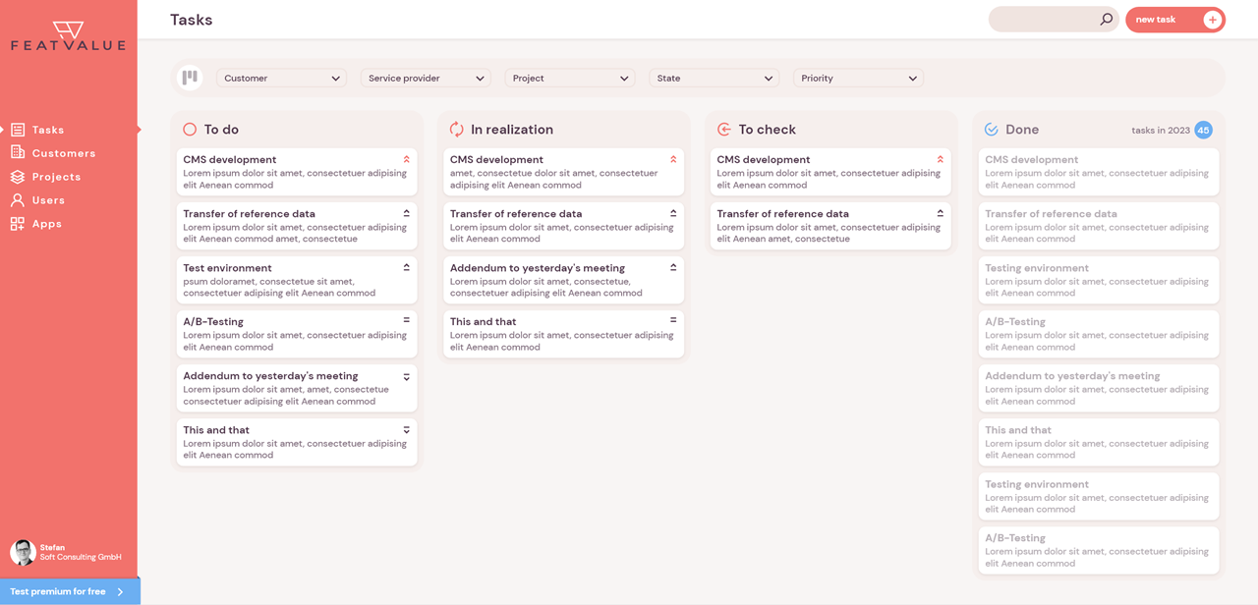Click the Done checkmark icon
The height and width of the screenshot is (605, 1258).
pyautogui.click(x=992, y=130)
